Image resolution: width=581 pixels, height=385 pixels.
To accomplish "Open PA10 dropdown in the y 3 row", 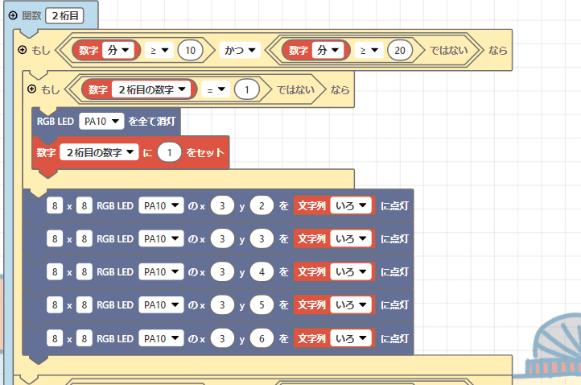I will 161,238.
